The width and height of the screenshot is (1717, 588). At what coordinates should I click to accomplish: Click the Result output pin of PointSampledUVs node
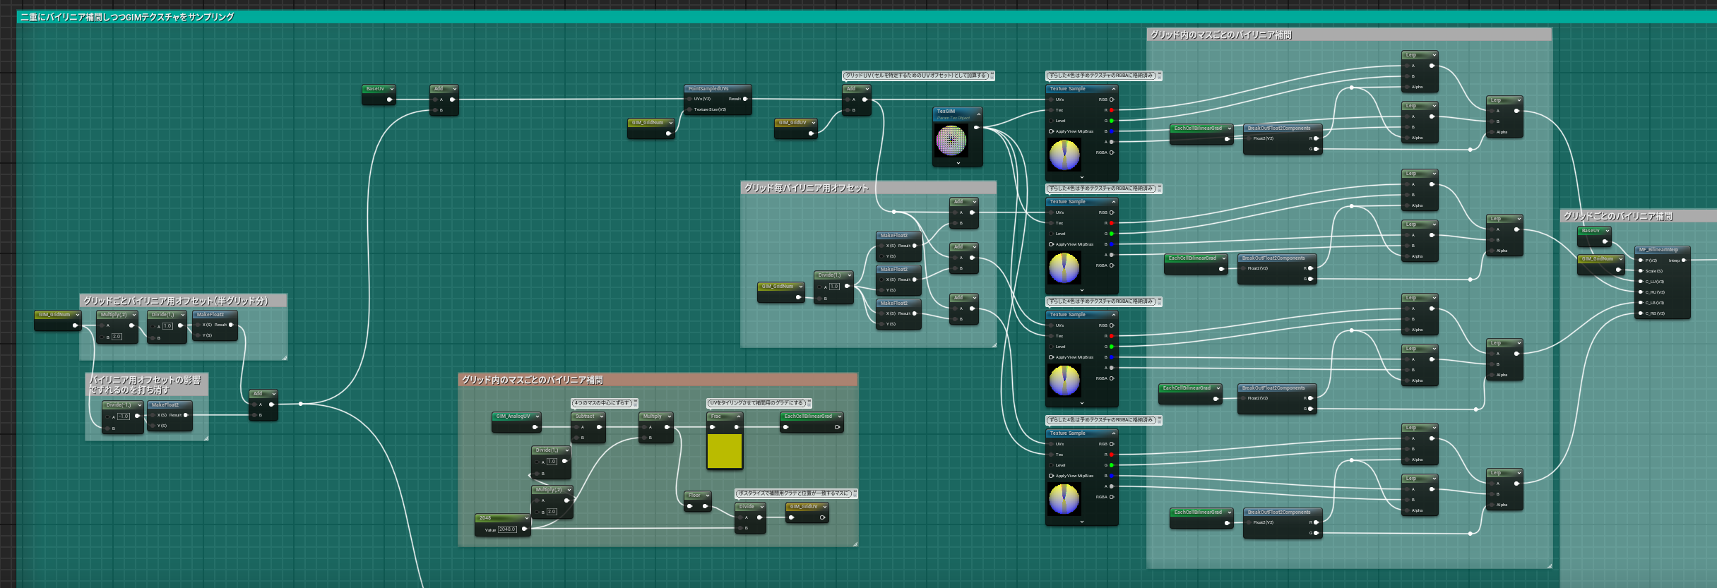[x=745, y=99]
